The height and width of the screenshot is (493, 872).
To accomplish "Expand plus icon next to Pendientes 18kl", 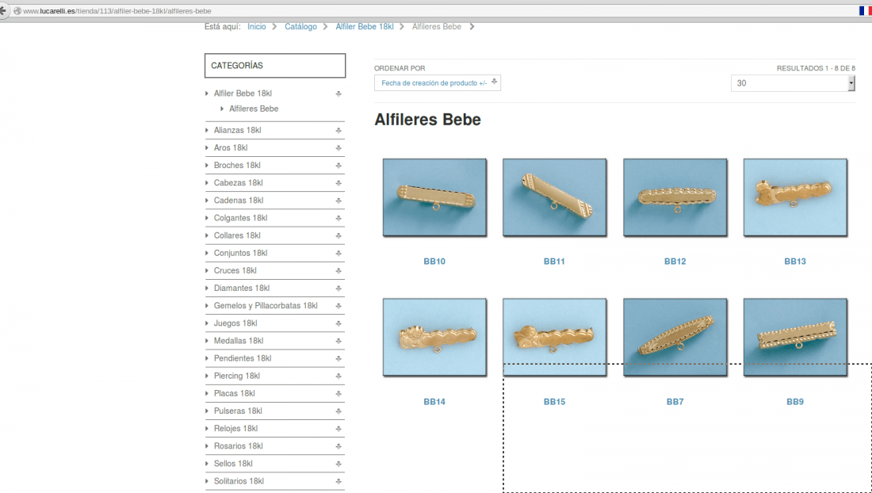I will pyautogui.click(x=338, y=358).
